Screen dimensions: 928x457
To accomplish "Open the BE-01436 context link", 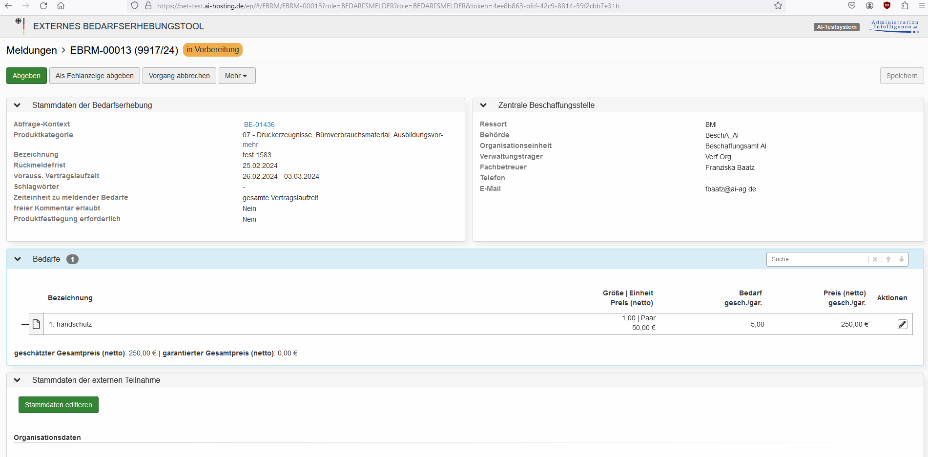I will click(x=259, y=125).
